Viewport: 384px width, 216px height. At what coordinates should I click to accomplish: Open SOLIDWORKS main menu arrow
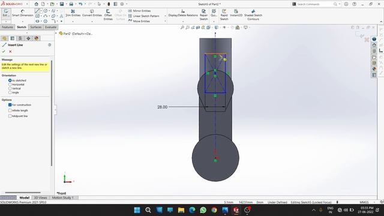pyautogui.click(x=27, y=4)
